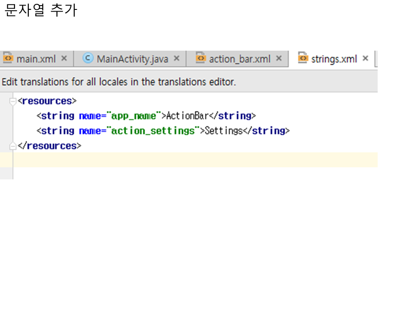Image resolution: width=412 pixels, height=309 pixels.
Task: Click the ActionBar string value text
Action: point(187,116)
